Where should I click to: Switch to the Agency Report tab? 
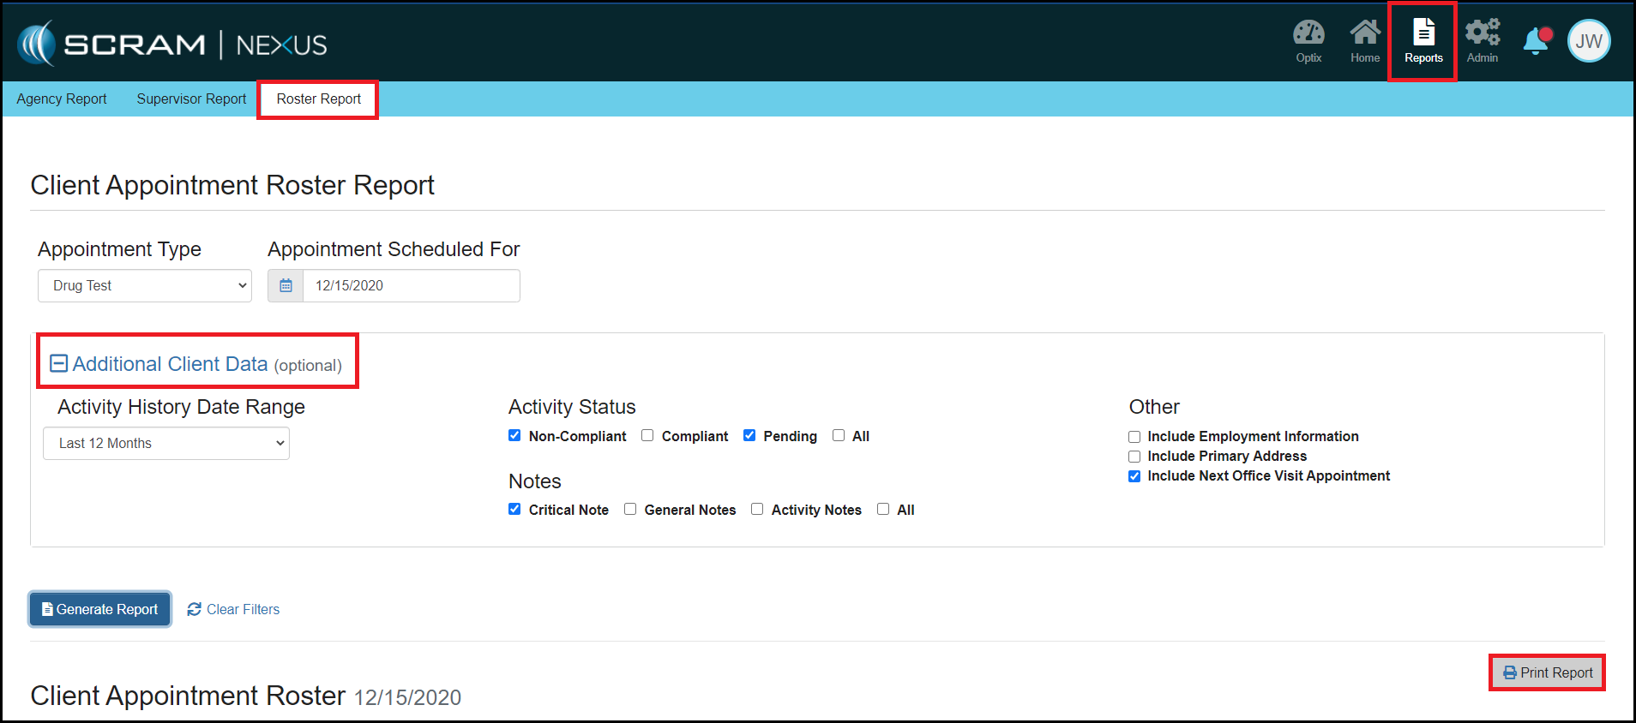[x=62, y=99]
